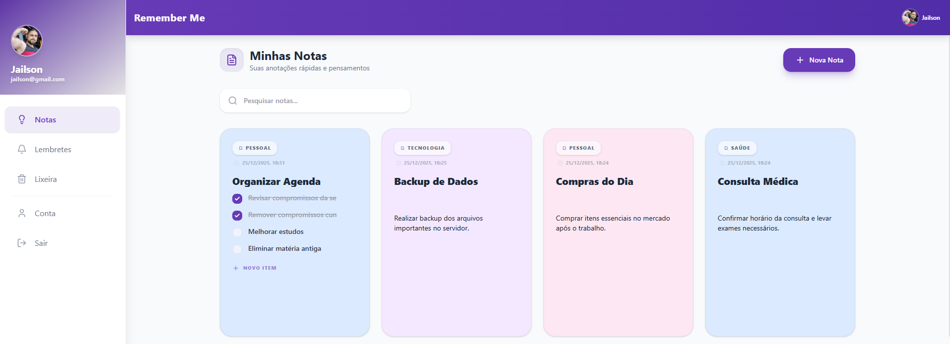The image size is (950, 344).
Task: Click the magnifier icon in the search bar
Action: (233, 101)
